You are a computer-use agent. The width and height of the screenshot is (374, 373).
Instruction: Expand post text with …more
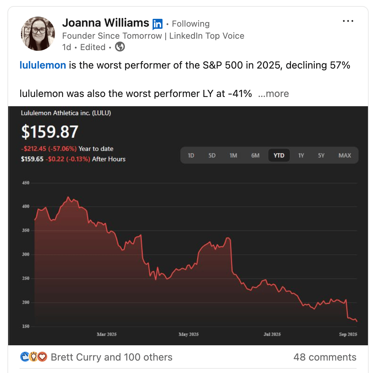click(x=273, y=94)
